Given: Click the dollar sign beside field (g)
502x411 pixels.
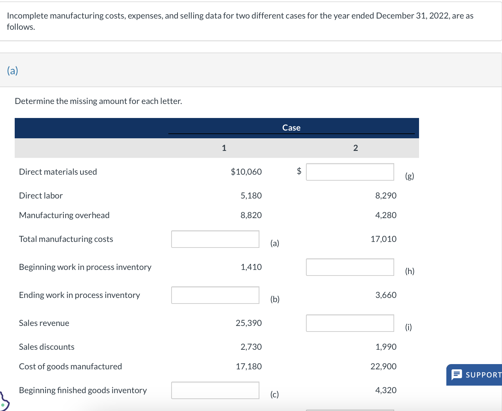Looking at the screenshot, I should [x=298, y=172].
